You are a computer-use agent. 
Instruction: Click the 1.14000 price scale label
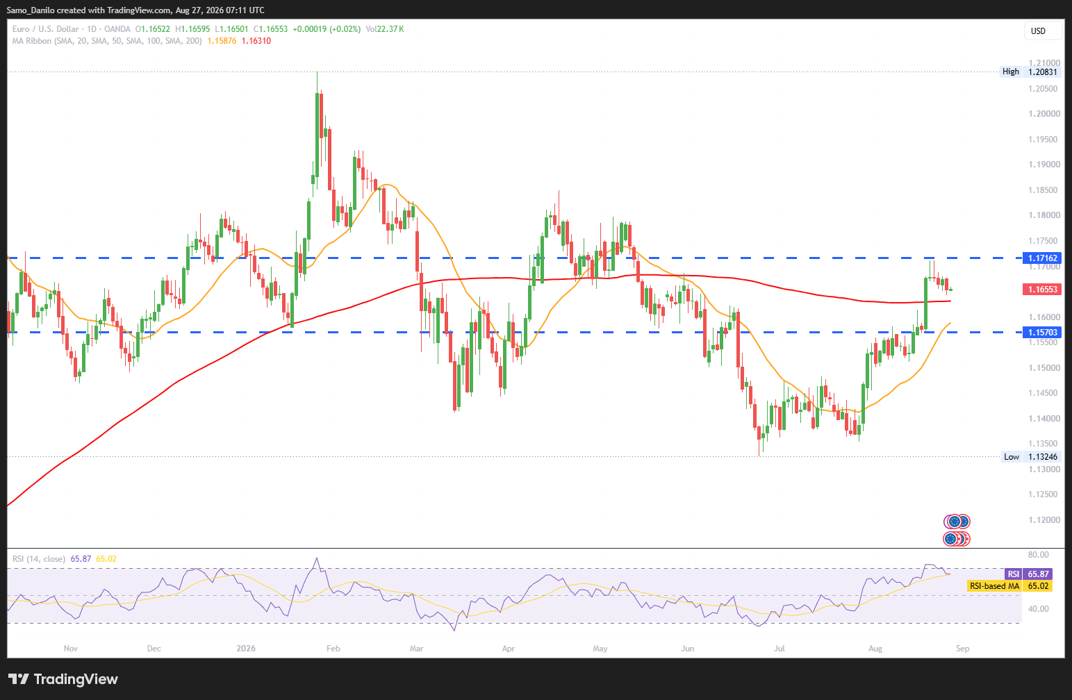coord(1044,419)
